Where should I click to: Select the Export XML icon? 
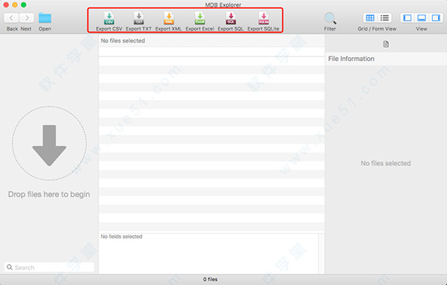pyautogui.click(x=169, y=19)
